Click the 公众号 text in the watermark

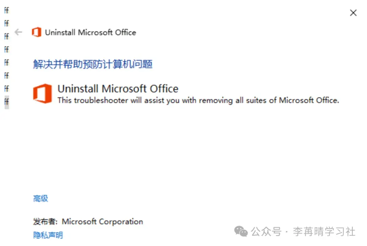tap(266, 232)
